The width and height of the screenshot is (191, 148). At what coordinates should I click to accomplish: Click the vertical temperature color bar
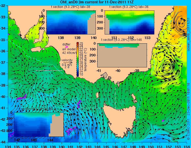[x=78, y=59]
